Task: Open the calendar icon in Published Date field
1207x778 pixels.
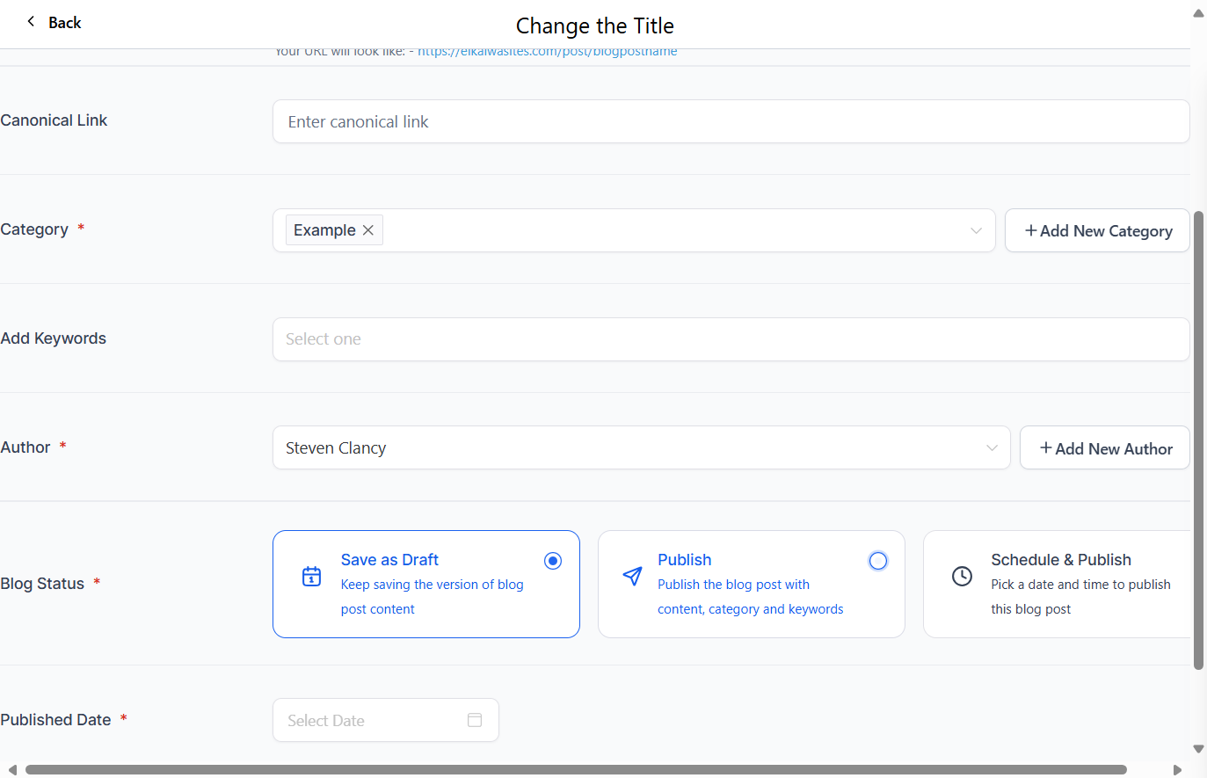Action: pyautogui.click(x=475, y=720)
